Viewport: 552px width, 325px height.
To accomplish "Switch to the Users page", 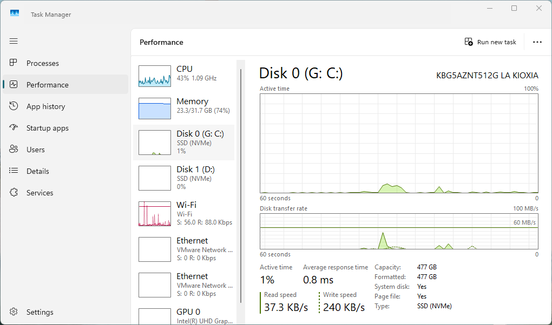I will pyautogui.click(x=36, y=150).
